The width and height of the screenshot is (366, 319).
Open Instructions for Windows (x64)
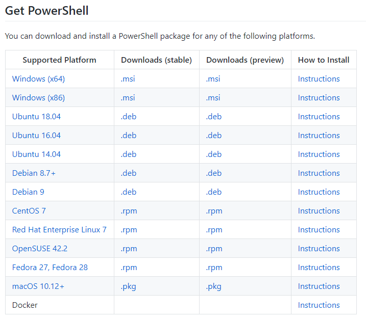click(x=319, y=79)
